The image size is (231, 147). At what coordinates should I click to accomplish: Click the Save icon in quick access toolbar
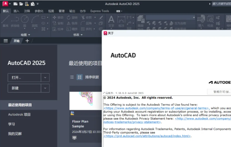click(x=27, y=4)
